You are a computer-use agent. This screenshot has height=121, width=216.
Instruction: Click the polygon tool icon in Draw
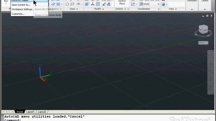pos(67,4)
